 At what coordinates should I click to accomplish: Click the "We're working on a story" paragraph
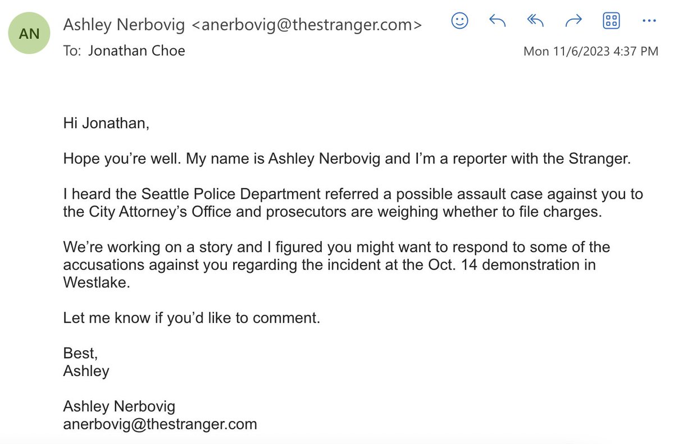tap(336, 264)
